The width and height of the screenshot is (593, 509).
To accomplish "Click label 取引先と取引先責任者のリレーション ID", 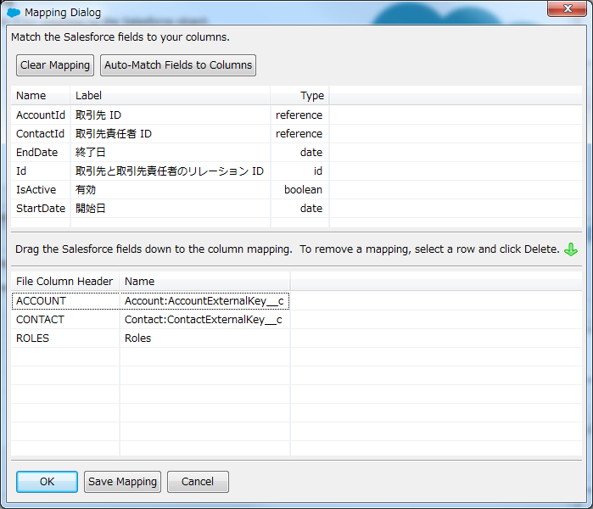I will pyautogui.click(x=170, y=171).
